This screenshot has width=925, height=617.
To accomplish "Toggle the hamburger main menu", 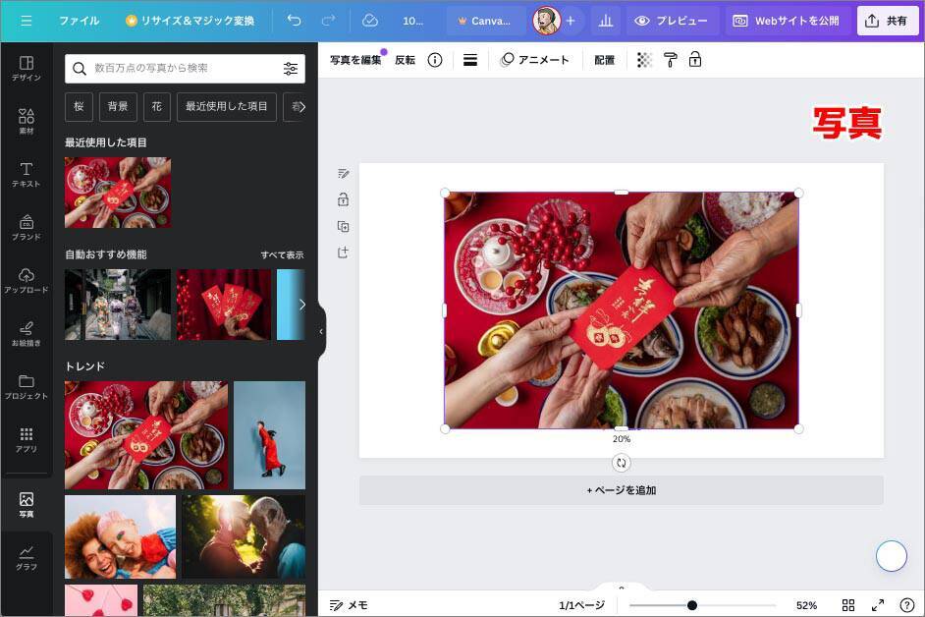I will pyautogui.click(x=27, y=21).
